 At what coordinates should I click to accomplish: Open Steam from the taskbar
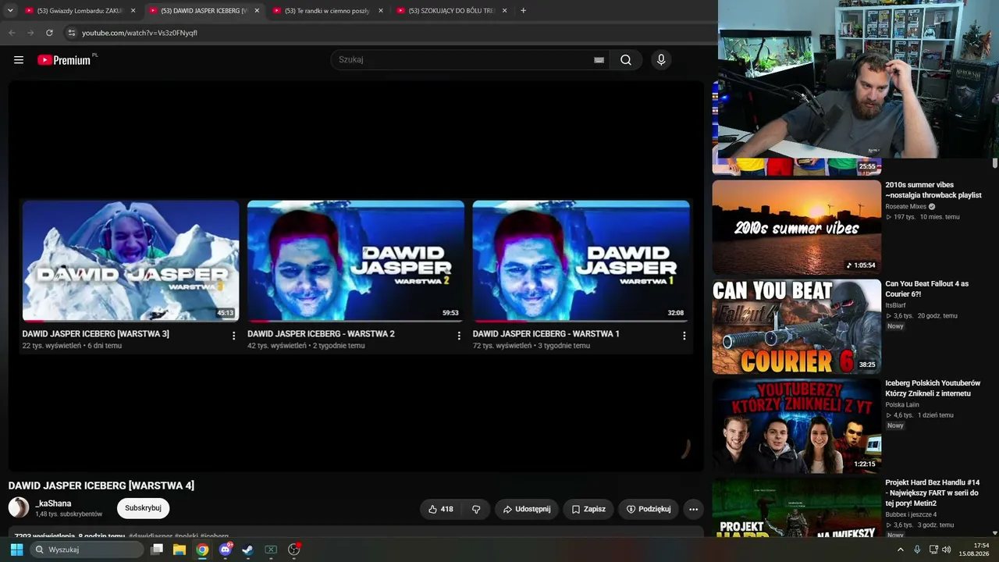point(247,550)
